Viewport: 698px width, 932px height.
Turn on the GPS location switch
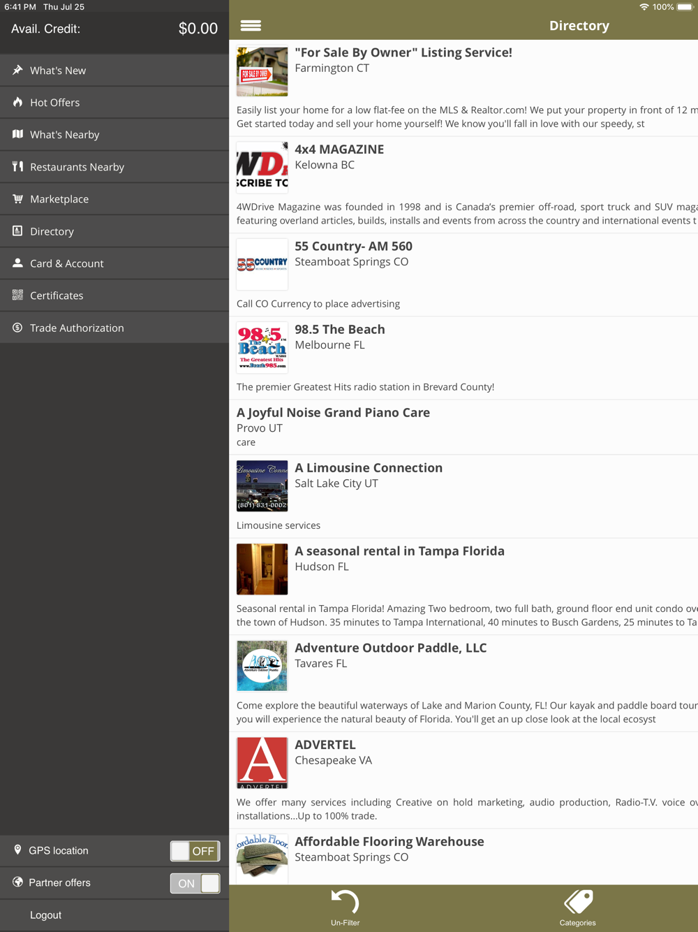point(195,850)
